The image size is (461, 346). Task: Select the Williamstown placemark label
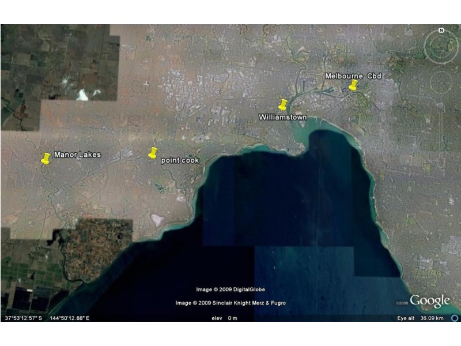[x=282, y=117]
